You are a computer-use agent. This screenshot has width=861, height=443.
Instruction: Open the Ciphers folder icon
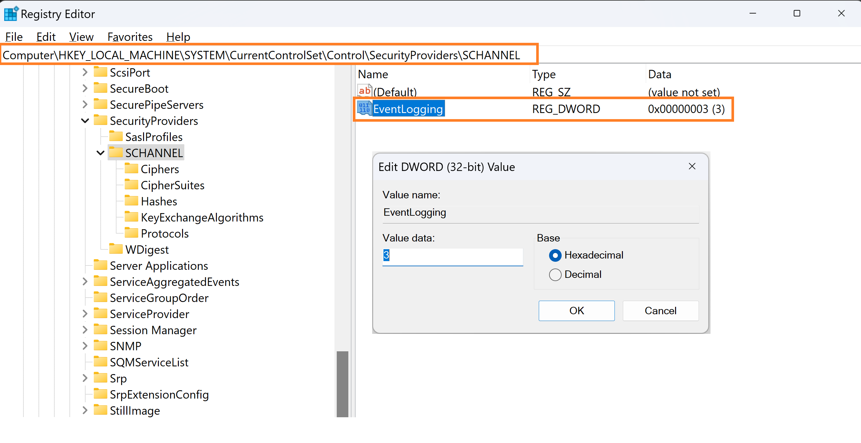click(x=132, y=168)
